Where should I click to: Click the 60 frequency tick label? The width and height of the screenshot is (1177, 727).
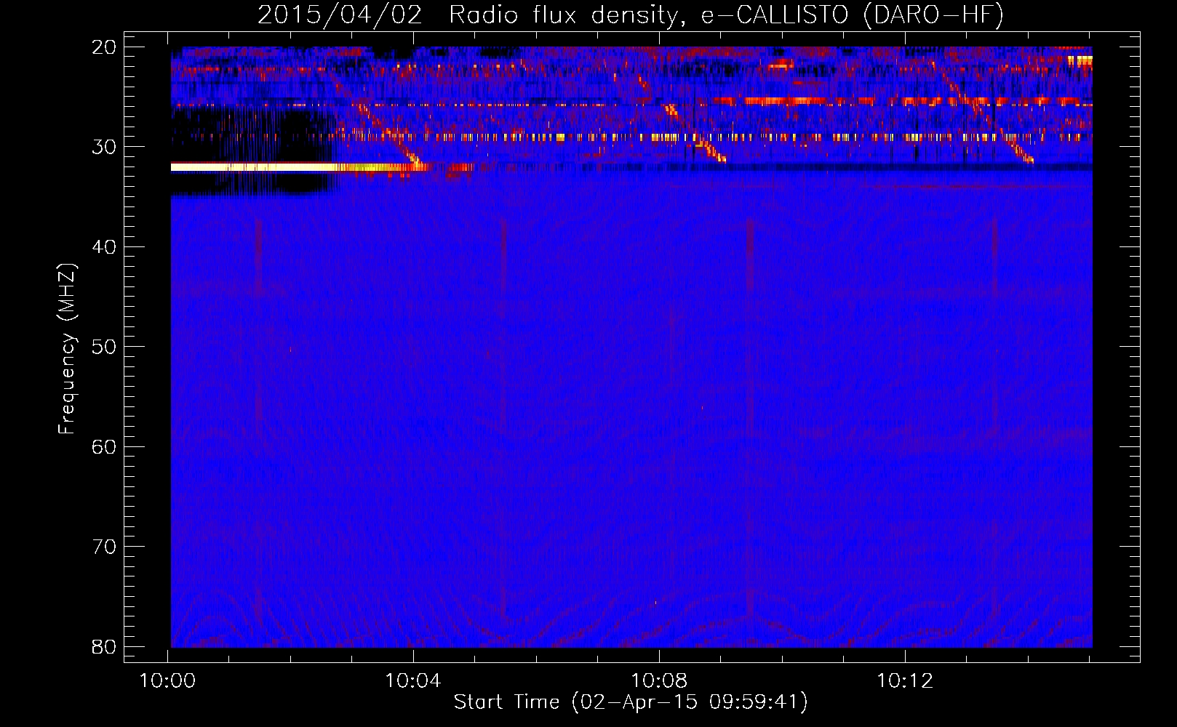pos(104,447)
